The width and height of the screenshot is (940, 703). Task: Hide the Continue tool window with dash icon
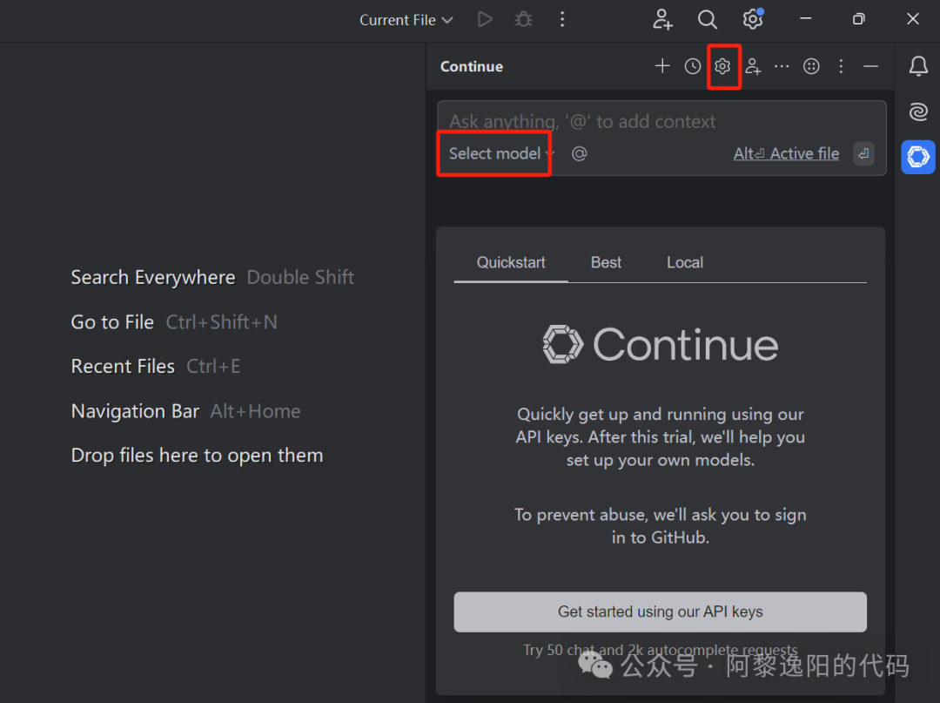pyautogui.click(x=870, y=66)
